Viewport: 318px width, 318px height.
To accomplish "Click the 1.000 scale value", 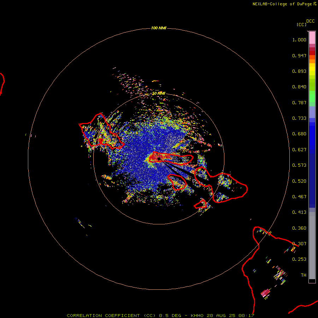I will pyautogui.click(x=299, y=40).
